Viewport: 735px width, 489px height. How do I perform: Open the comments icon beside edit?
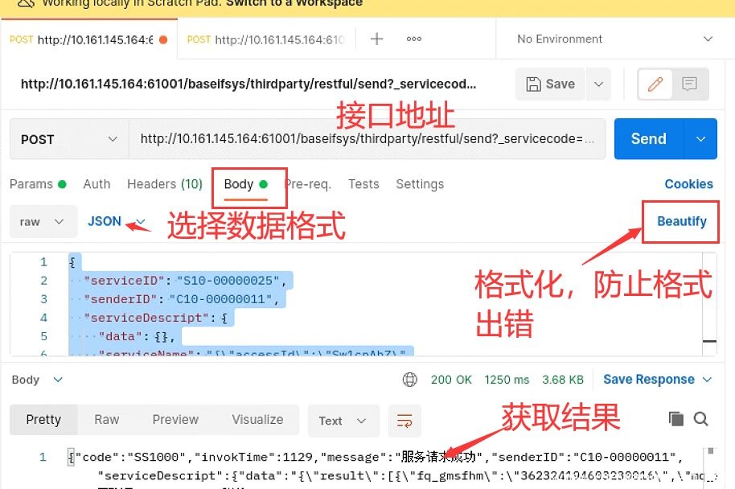(689, 84)
